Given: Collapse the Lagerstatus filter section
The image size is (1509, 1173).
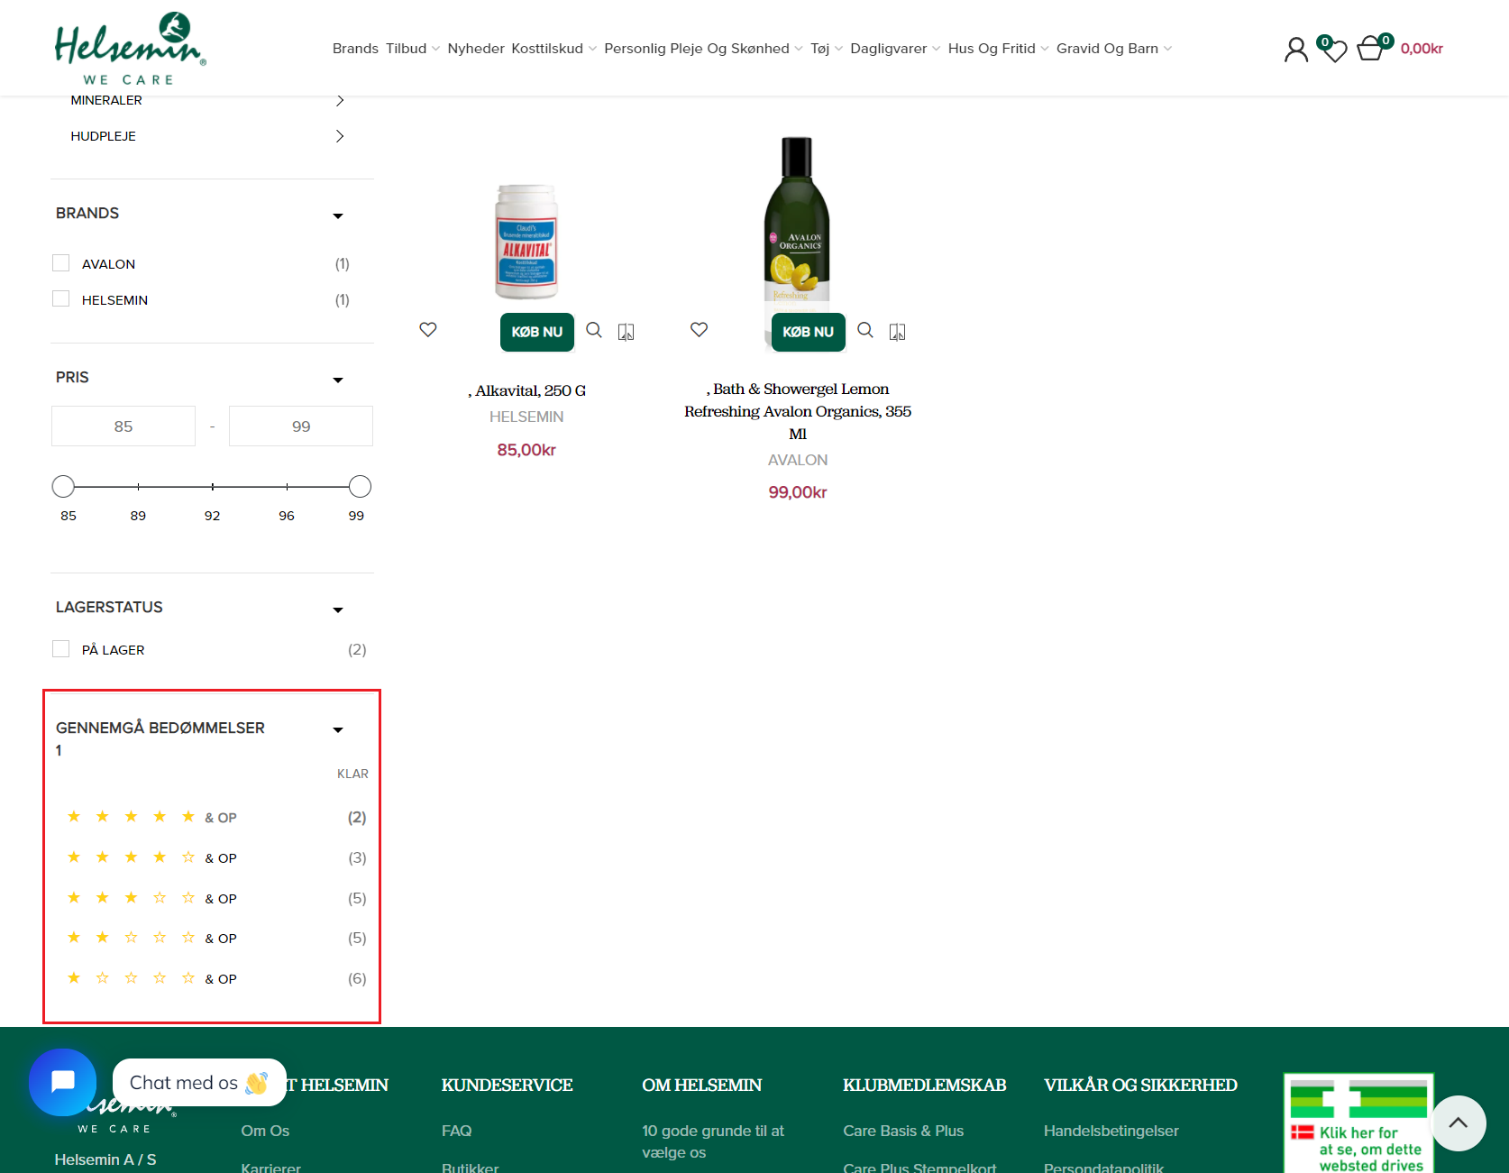Looking at the screenshot, I should (338, 609).
